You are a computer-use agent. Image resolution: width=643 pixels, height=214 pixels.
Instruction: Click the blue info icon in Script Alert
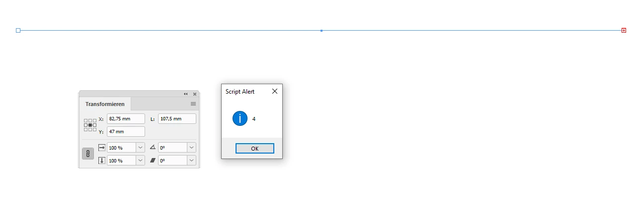240,118
